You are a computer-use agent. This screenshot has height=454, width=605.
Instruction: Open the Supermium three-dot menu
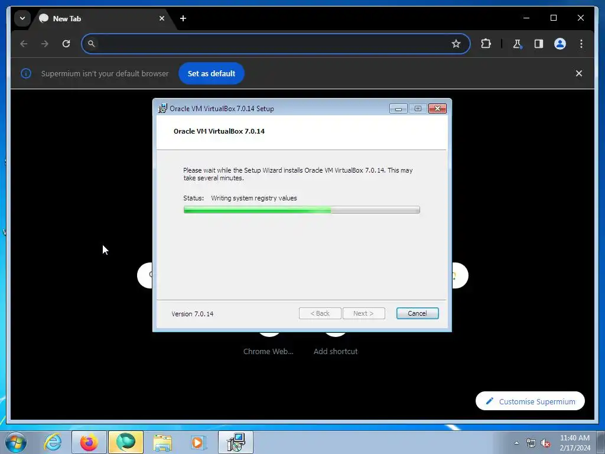581,44
